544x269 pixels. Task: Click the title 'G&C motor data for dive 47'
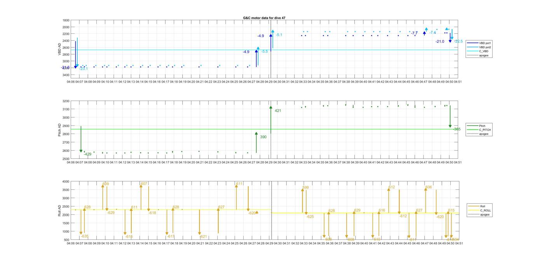point(264,18)
